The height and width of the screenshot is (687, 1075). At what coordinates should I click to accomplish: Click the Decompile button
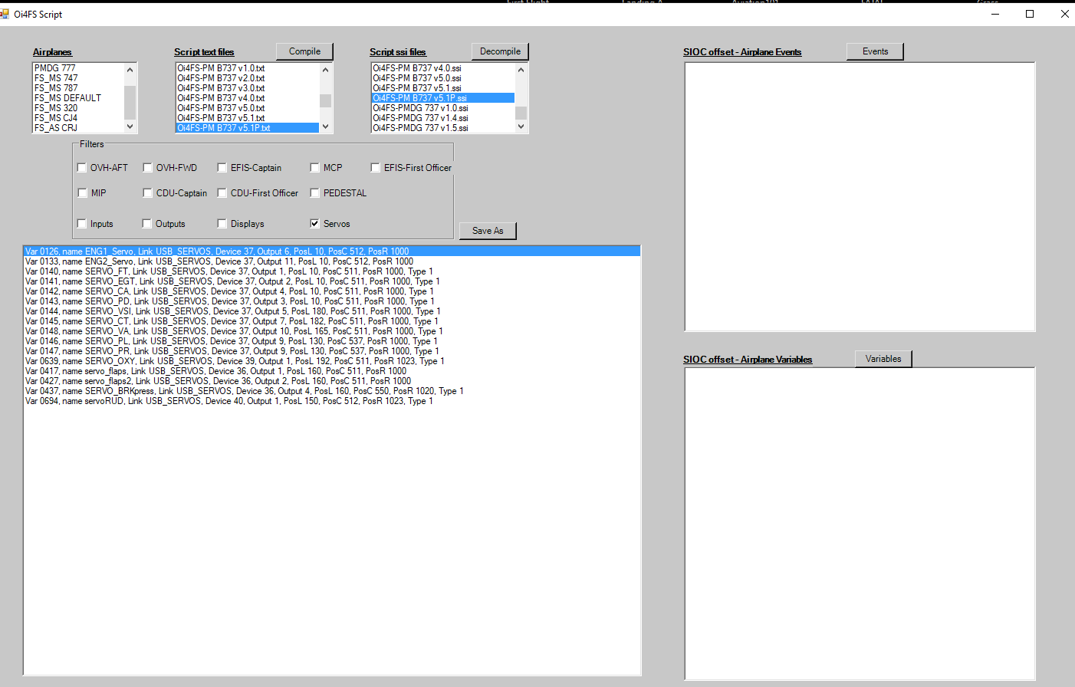tap(500, 51)
